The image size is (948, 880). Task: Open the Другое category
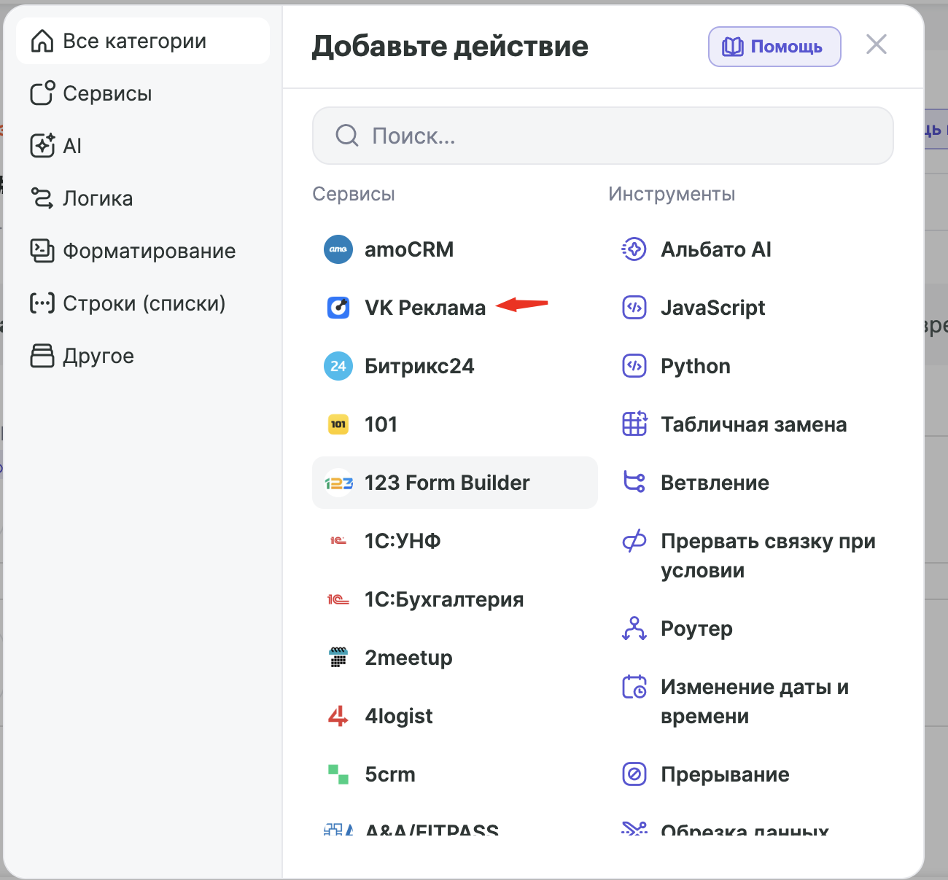coord(143,356)
